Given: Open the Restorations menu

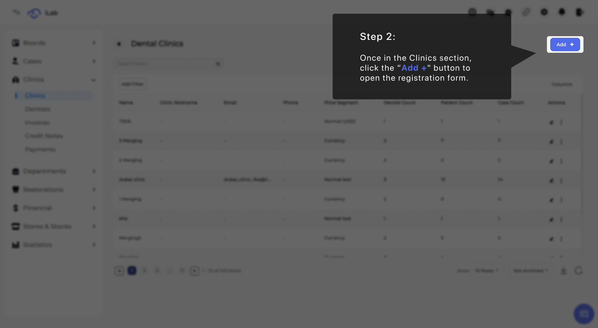Looking at the screenshot, I should point(54,190).
